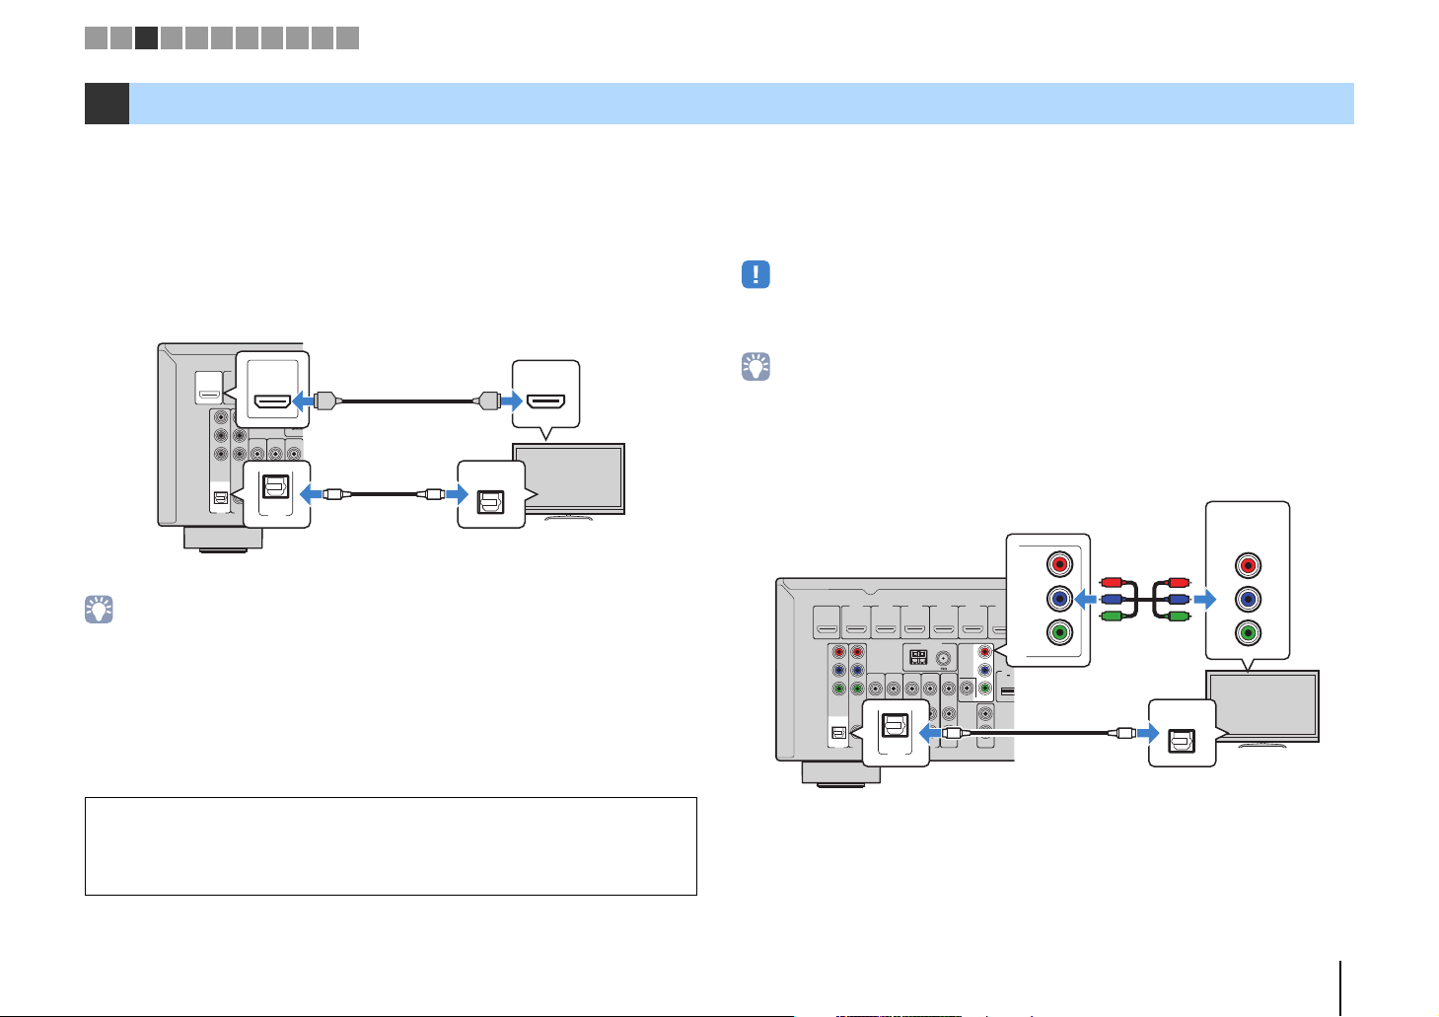Viewport: 1439px width, 1017px height.
Task: Click the TV screen in the HDMI connection diagram
Action: click(568, 476)
